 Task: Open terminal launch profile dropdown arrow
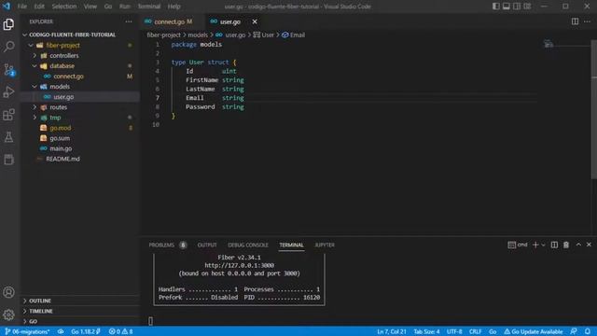pyautogui.click(x=543, y=245)
